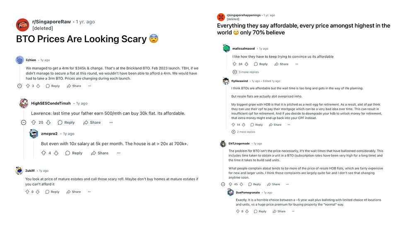Downvote Zukiff's comment on mature estates
Image resolution: width=406 pixels, height=228 pixels.
pos(39,192)
